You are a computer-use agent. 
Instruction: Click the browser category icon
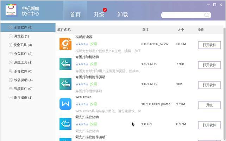coord(11,36)
